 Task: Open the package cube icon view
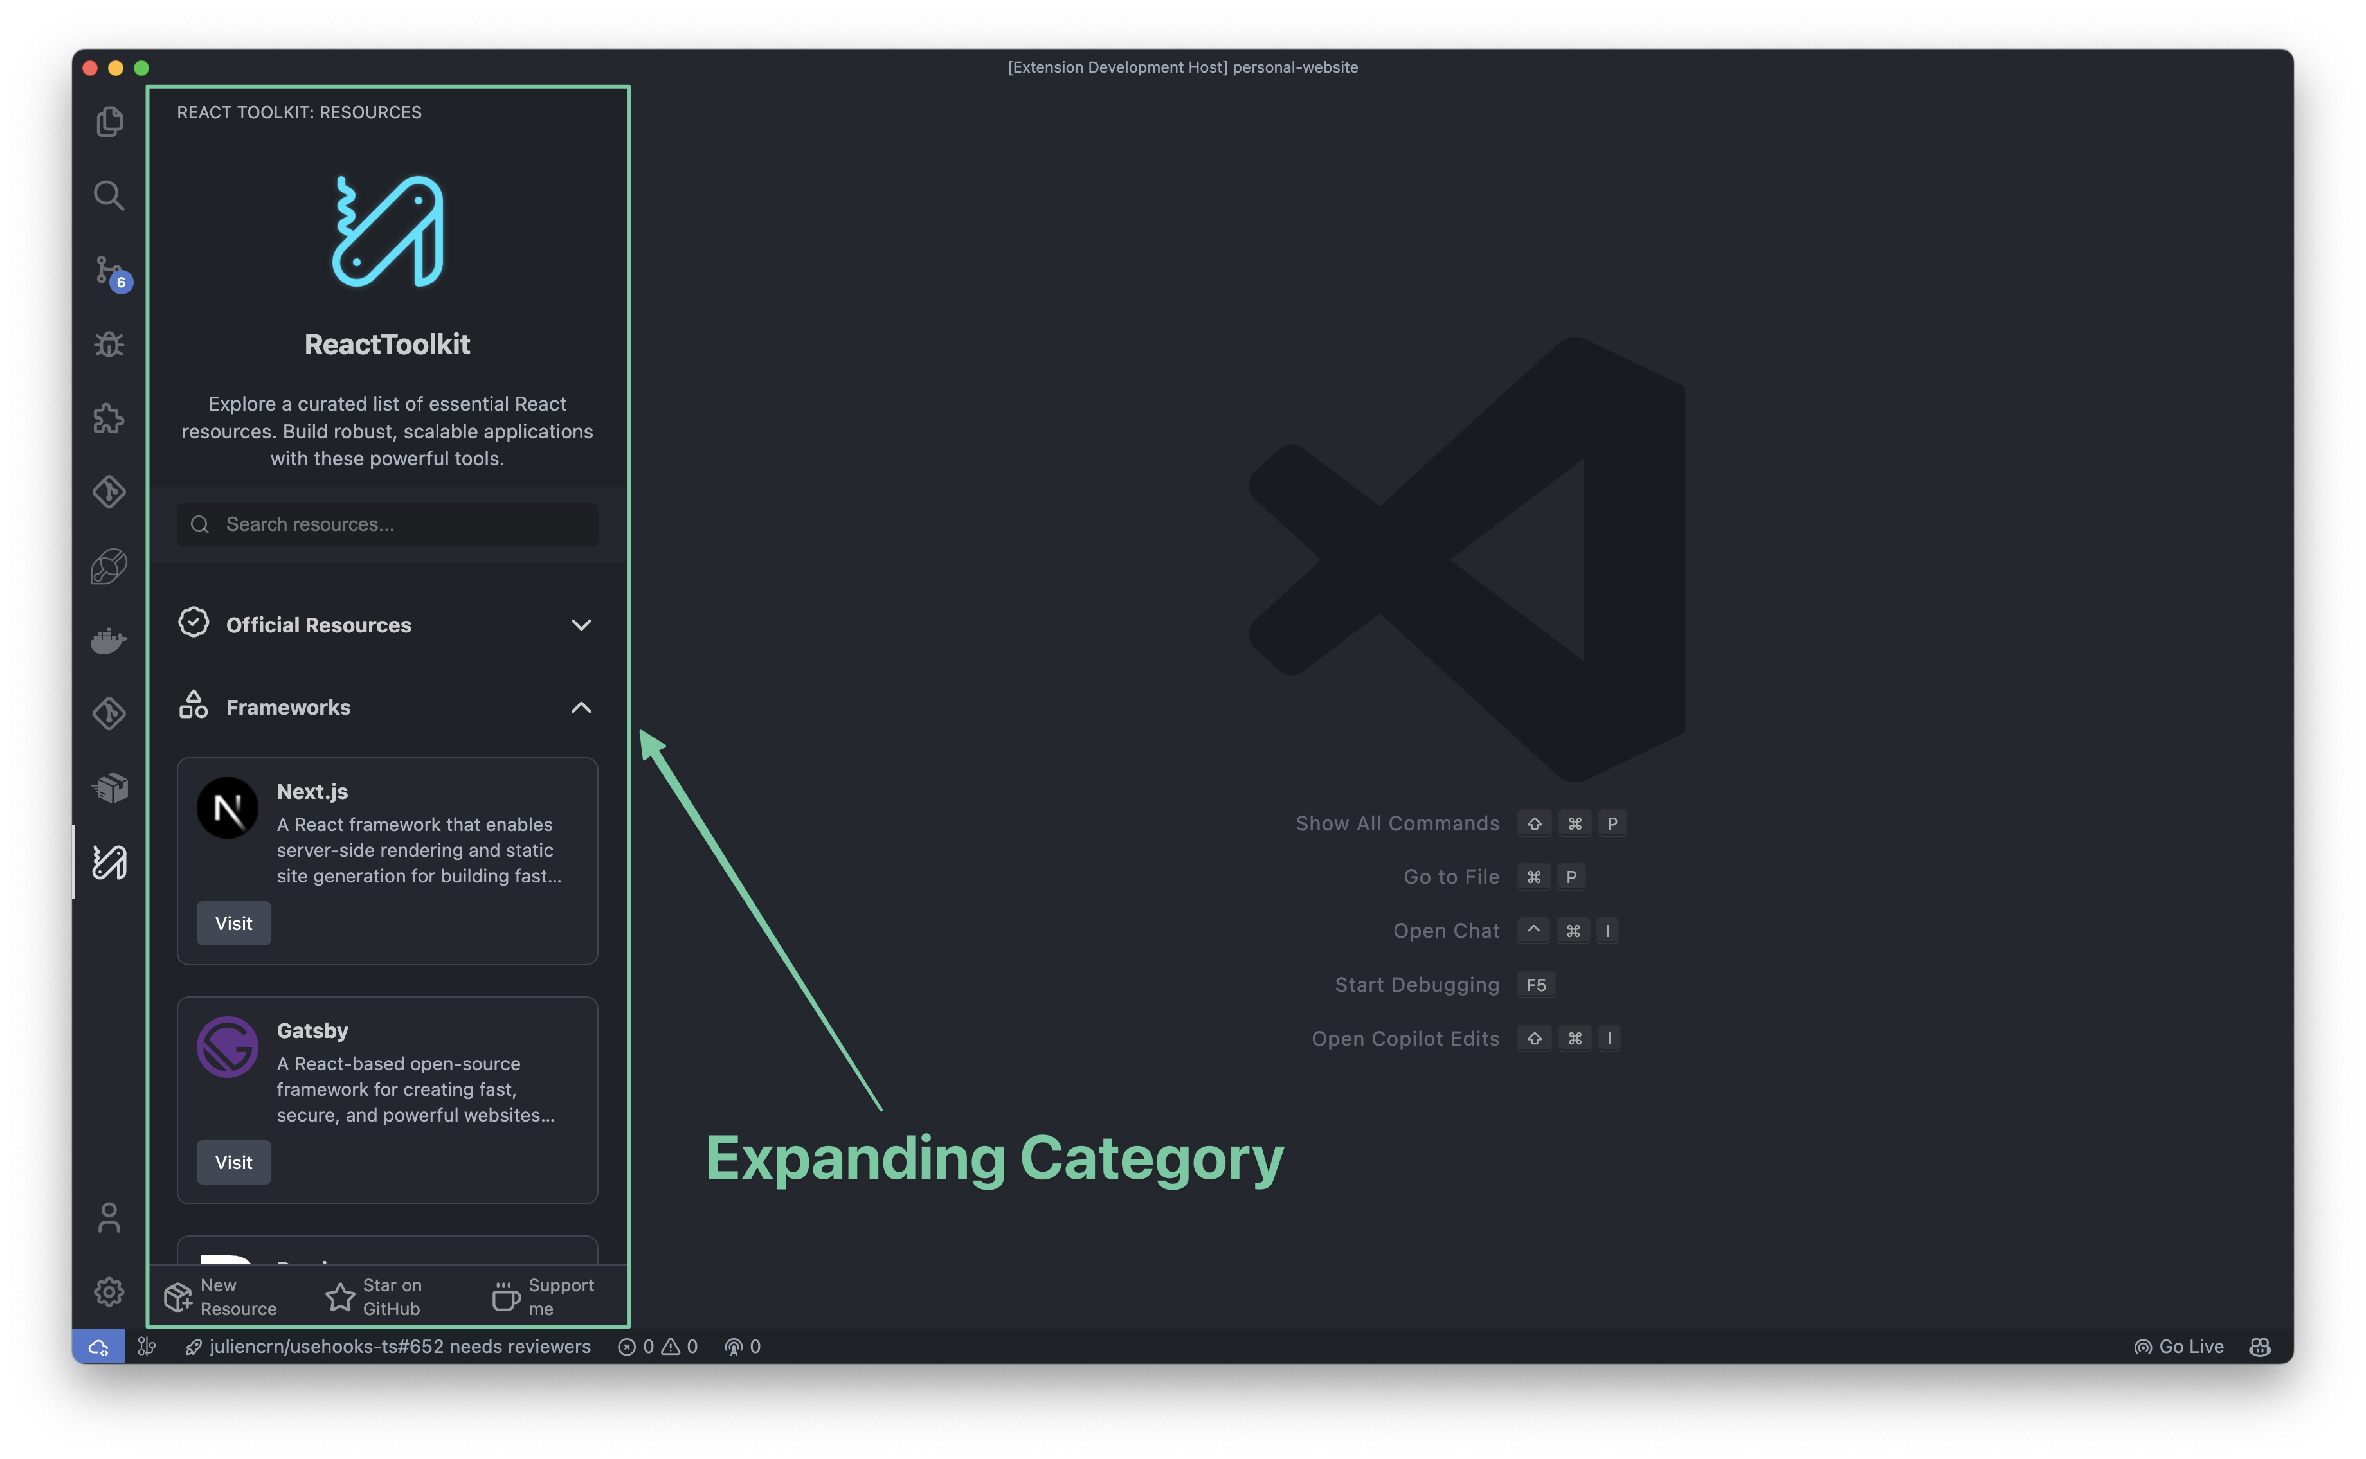[x=109, y=787]
